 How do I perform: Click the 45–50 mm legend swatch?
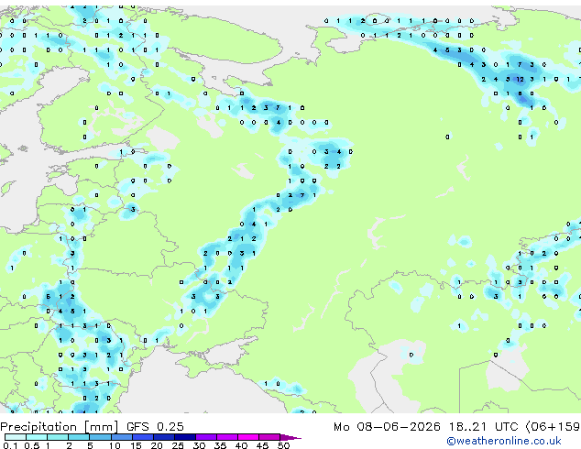pyautogui.click(x=269, y=437)
